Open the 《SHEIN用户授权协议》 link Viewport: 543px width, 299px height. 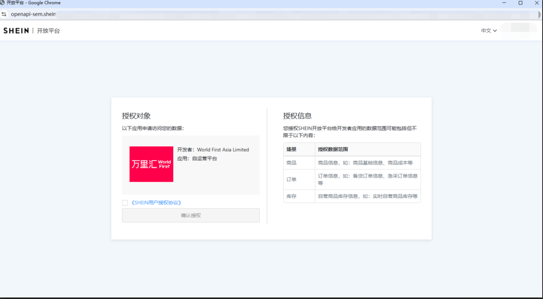point(156,203)
